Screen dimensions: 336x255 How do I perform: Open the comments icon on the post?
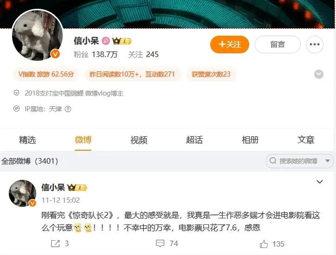[160, 244]
